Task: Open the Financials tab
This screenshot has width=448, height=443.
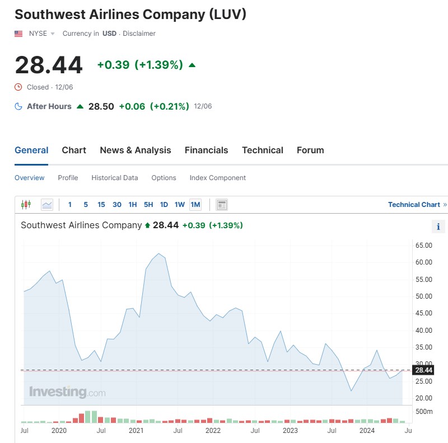Action: pos(206,150)
